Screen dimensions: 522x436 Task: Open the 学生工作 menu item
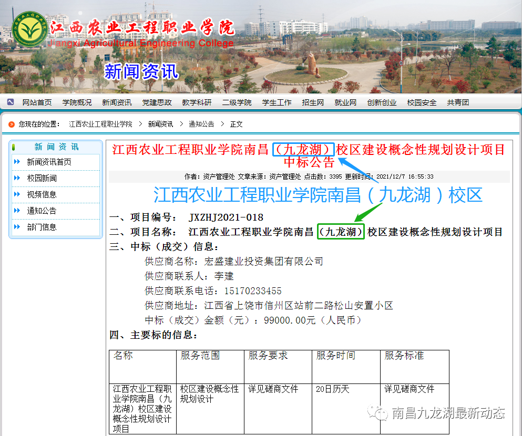277,102
